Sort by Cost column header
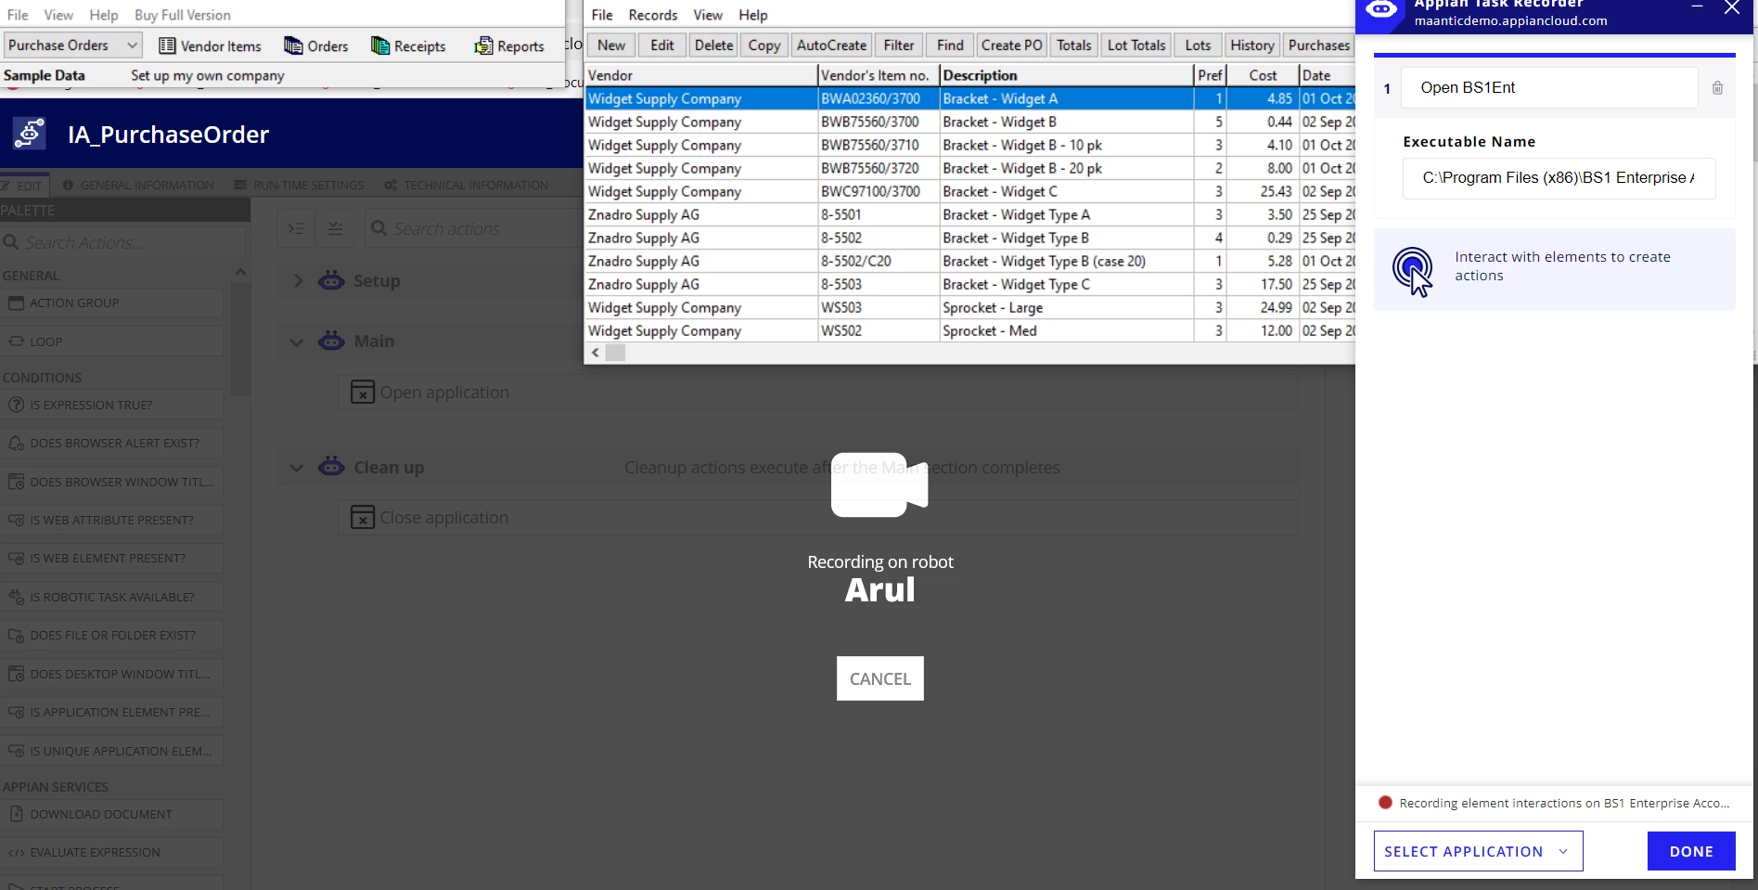The image size is (1758, 890). pyautogui.click(x=1263, y=75)
